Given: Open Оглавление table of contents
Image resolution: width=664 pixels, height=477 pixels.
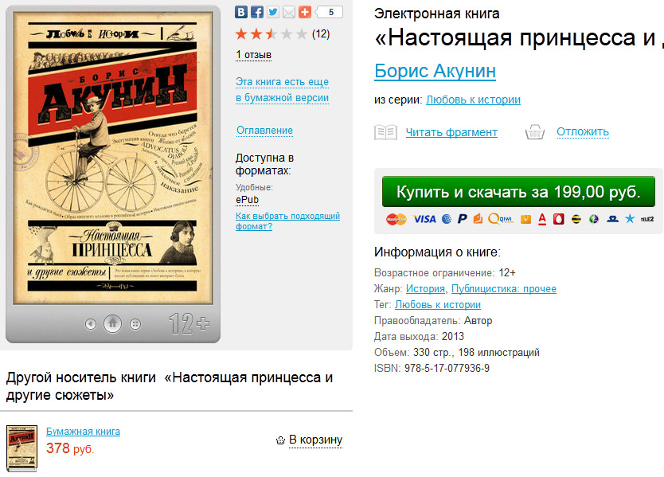Looking at the screenshot, I should click(x=264, y=131).
